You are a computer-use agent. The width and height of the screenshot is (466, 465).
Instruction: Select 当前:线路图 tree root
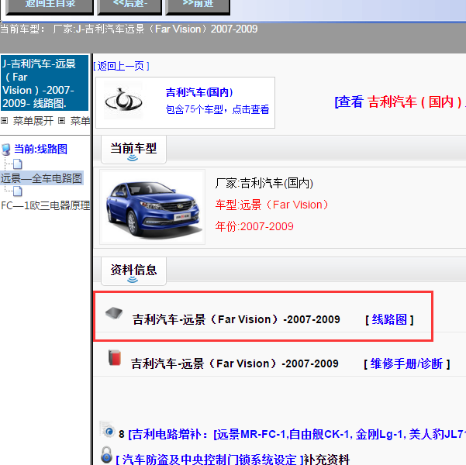coord(41,149)
